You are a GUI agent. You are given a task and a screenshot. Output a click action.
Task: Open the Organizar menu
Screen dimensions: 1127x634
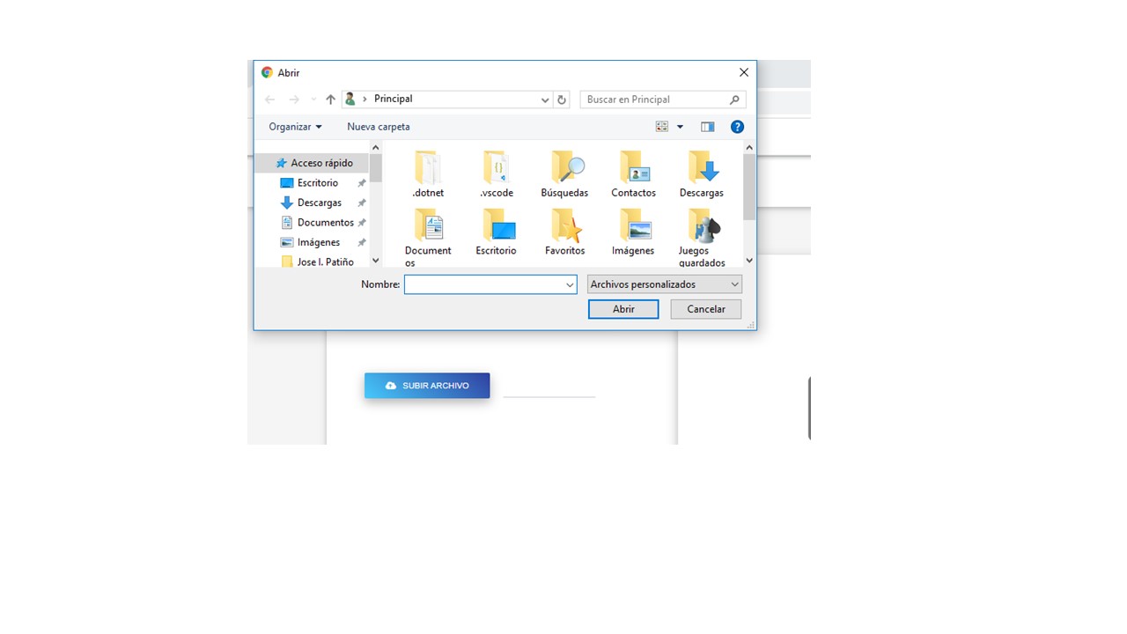click(x=295, y=127)
